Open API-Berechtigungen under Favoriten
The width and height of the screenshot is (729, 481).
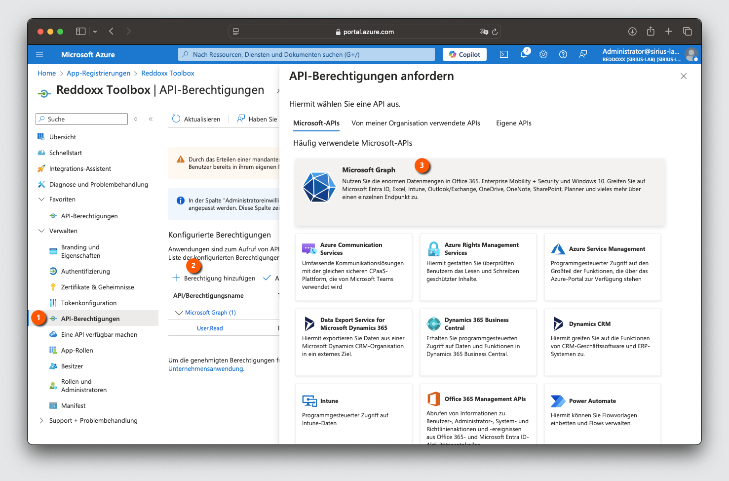tap(89, 216)
